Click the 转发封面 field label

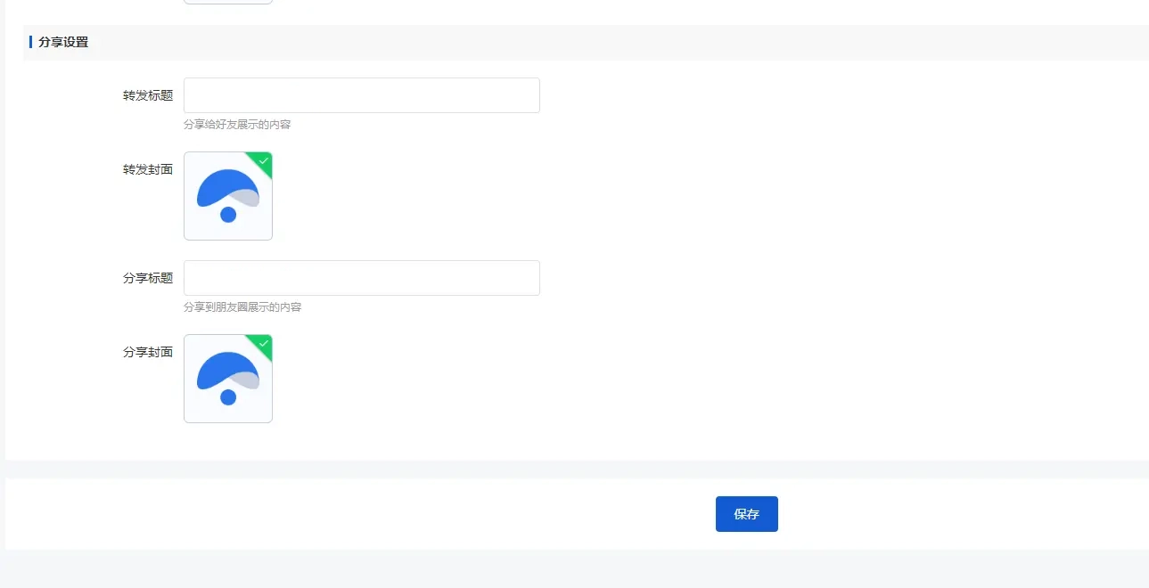coord(148,169)
